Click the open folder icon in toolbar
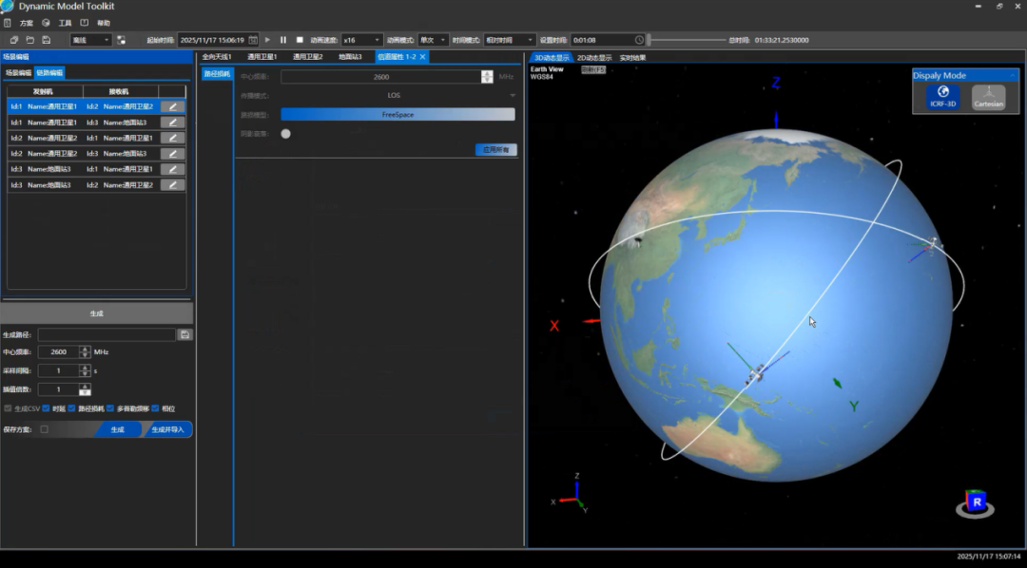Screen dimensions: 1027x568 (x=30, y=40)
